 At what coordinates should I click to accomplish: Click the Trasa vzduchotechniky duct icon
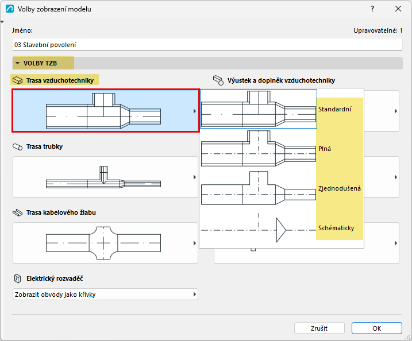pyautogui.click(x=18, y=80)
